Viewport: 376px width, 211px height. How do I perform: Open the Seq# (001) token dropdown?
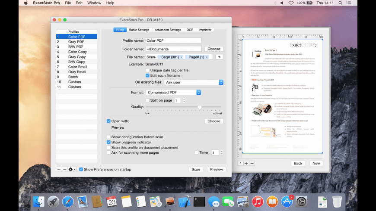(171, 57)
